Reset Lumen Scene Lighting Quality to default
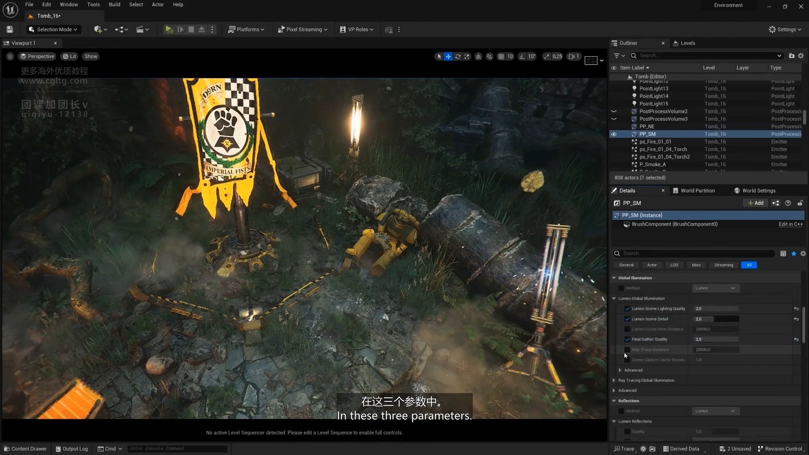The image size is (809, 455). pos(796,309)
